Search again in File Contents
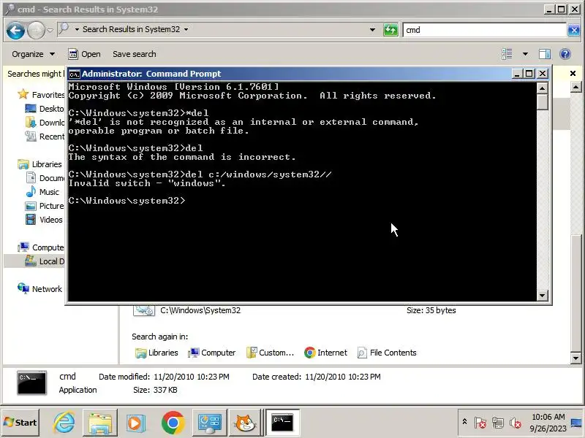This screenshot has height=438, width=585. point(387,353)
